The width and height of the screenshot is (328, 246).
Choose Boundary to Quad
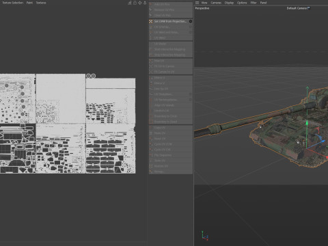point(171,122)
